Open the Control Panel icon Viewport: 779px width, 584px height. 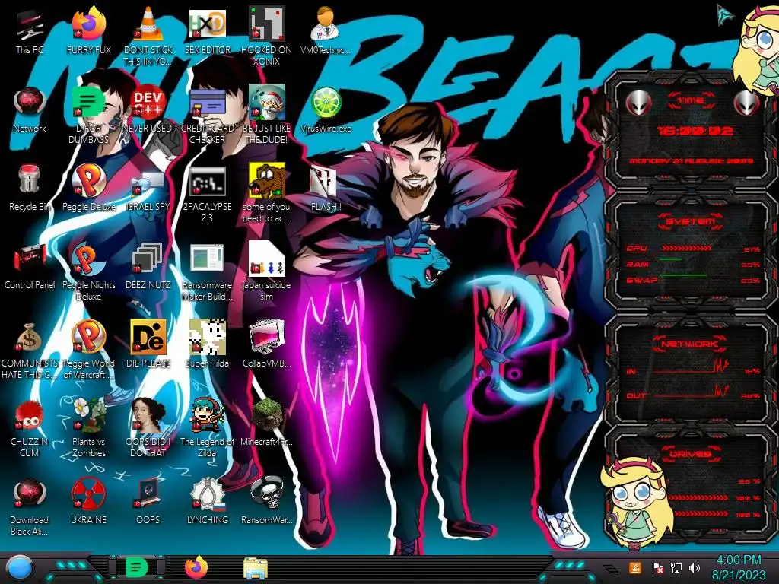pos(30,267)
